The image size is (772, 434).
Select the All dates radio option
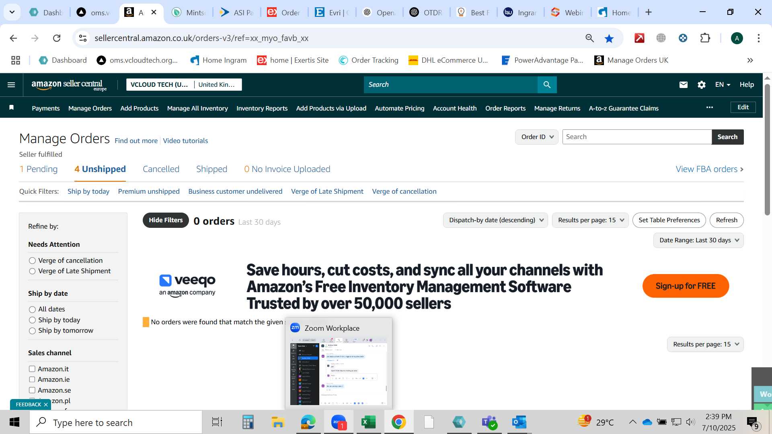[x=33, y=309]
